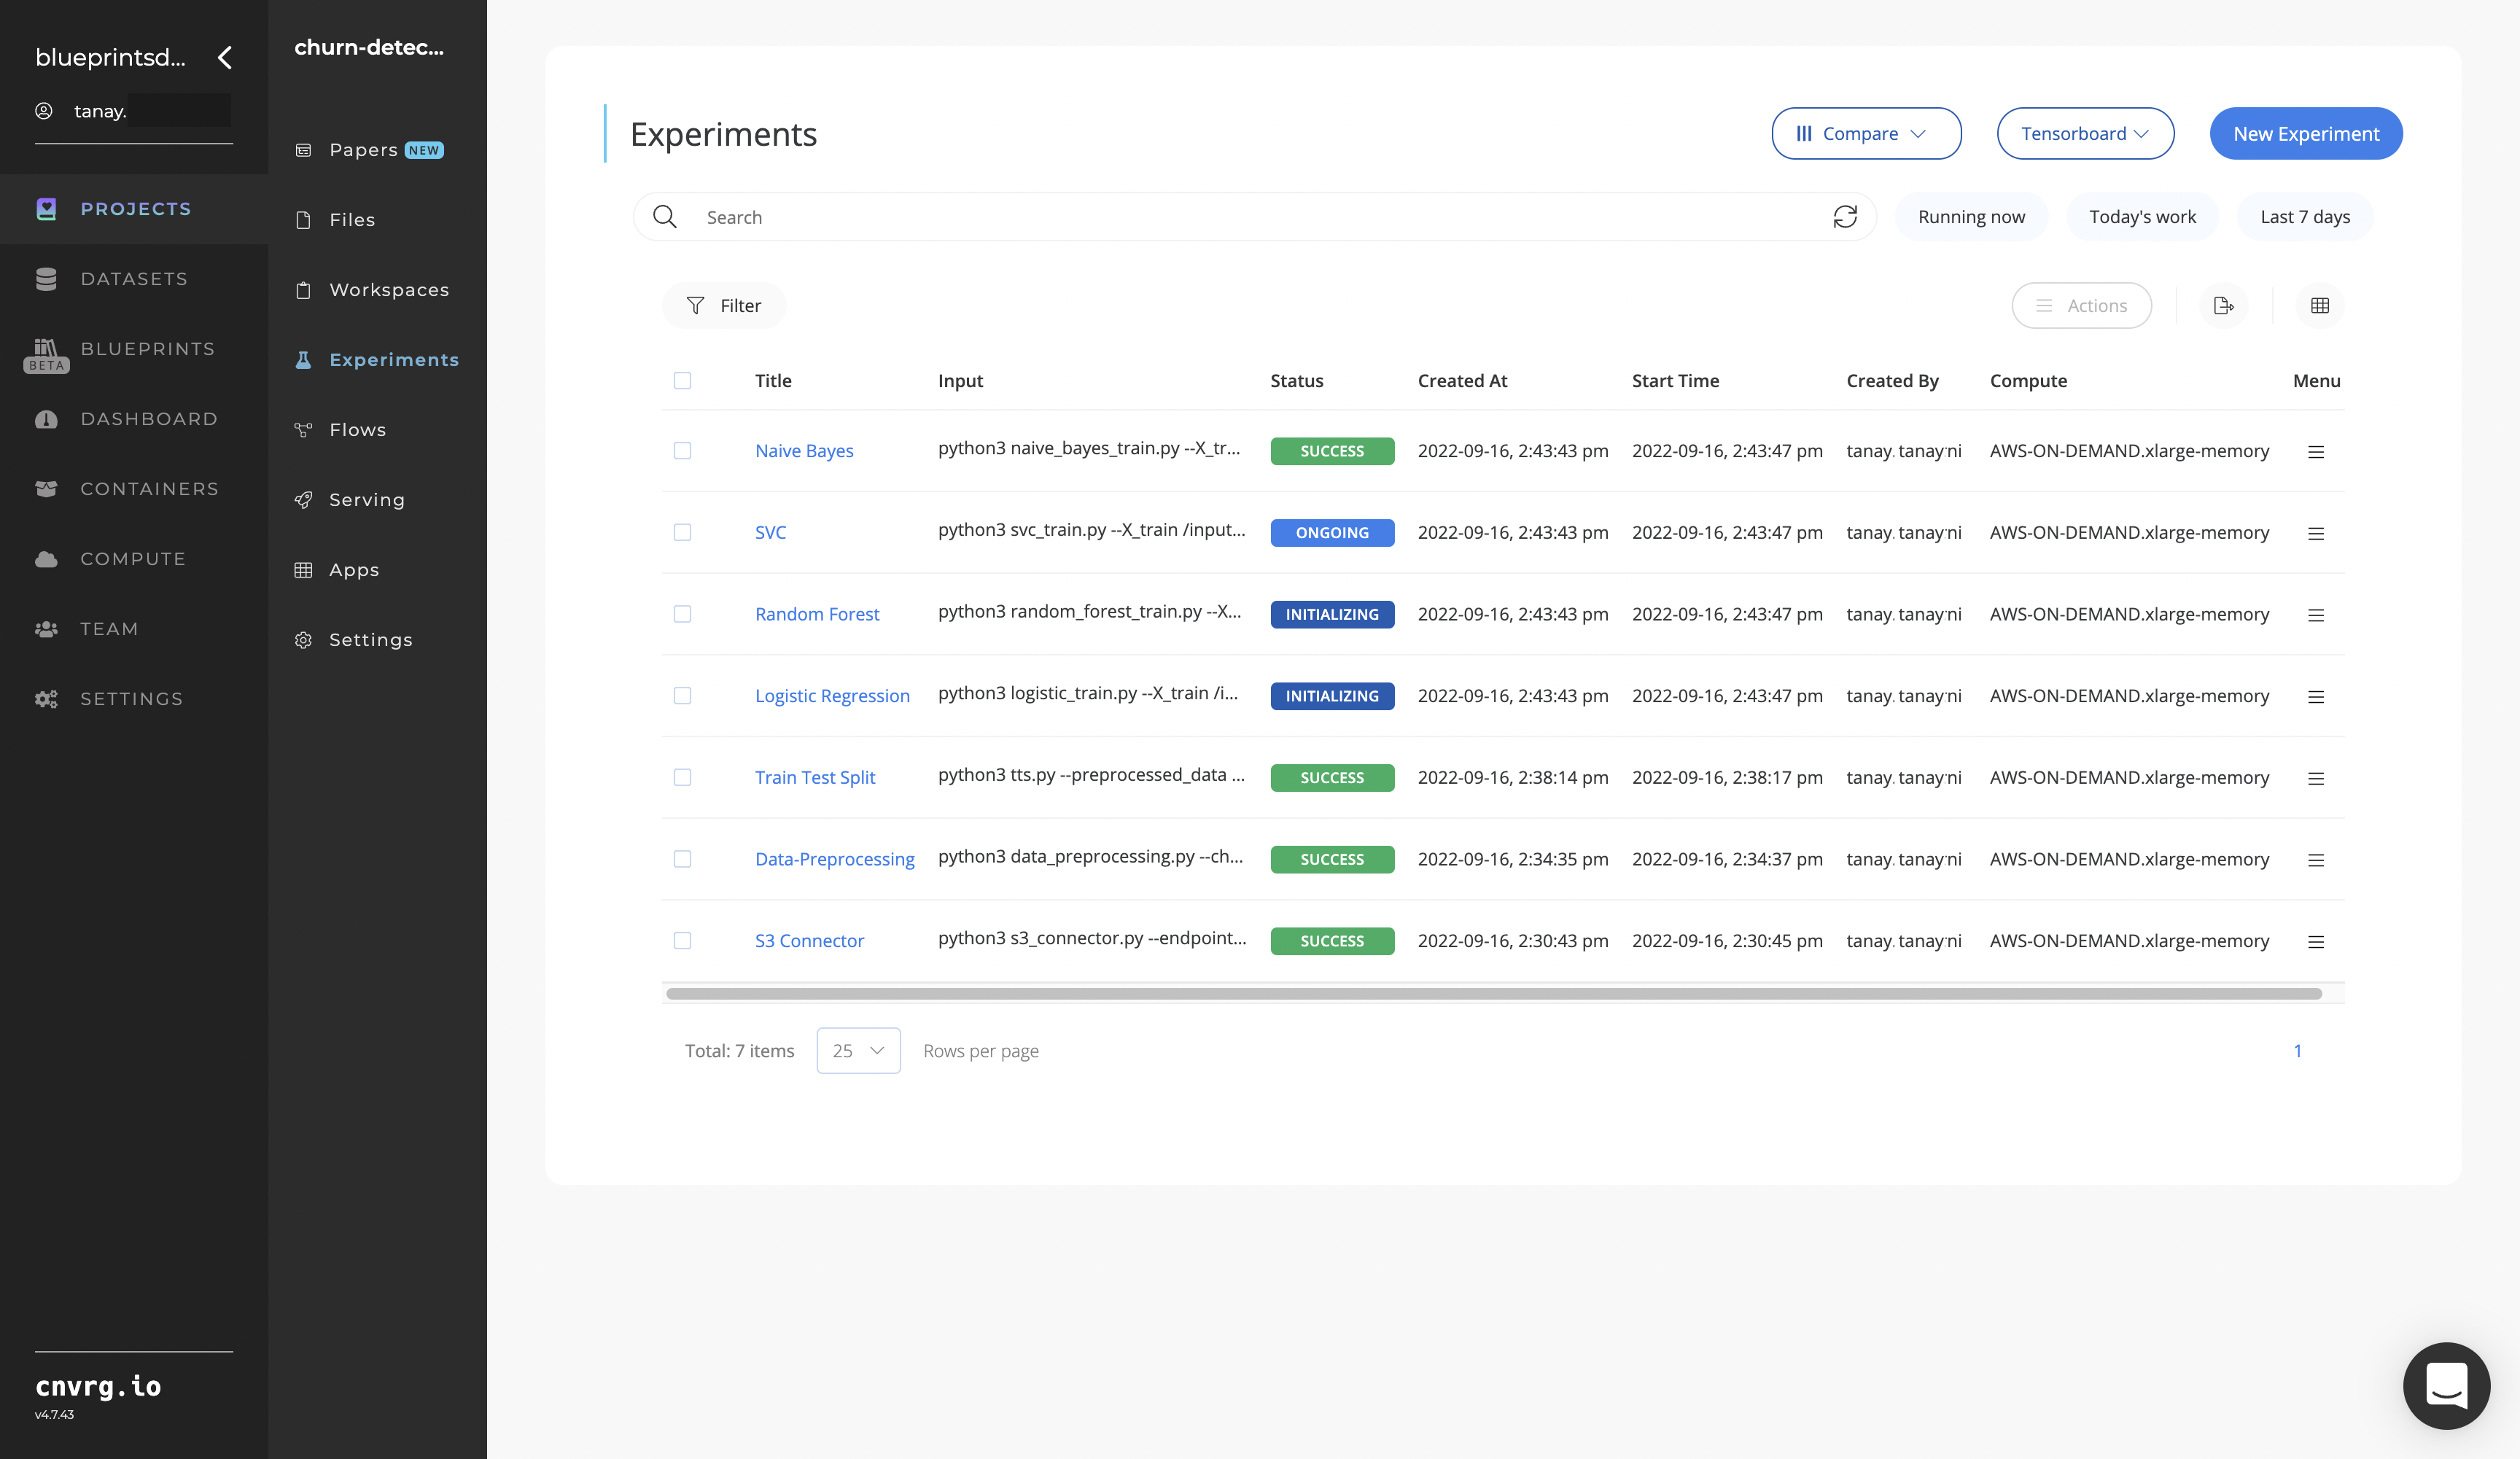2520x1459 pixels.
Task: Open the menu icon for SVC row
Action: [x=2316, y=534]
